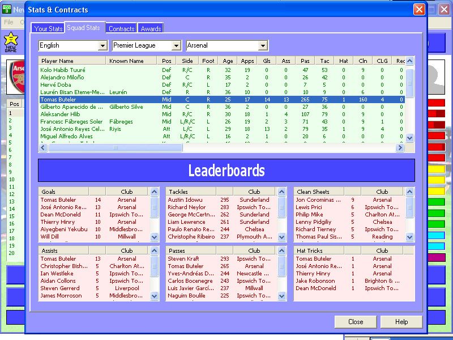The width and height of the screenshot is (453, 340).
Task: Switch to the Your Stats tab
Action: pyautogui.click(x=48, y=28)
